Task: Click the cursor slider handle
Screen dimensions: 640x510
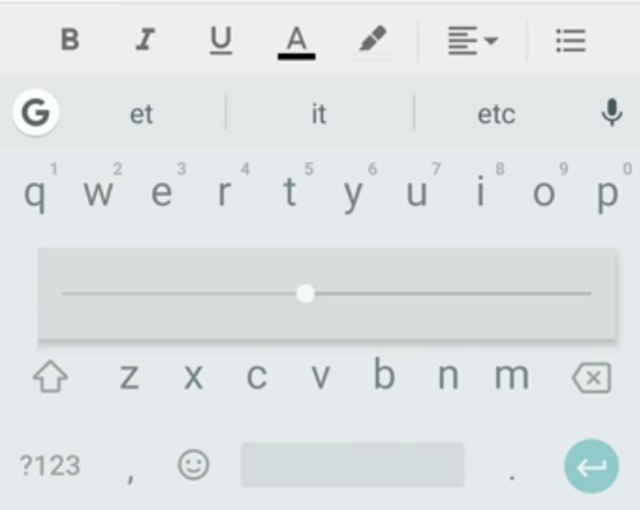Action: tap(305, 293)
